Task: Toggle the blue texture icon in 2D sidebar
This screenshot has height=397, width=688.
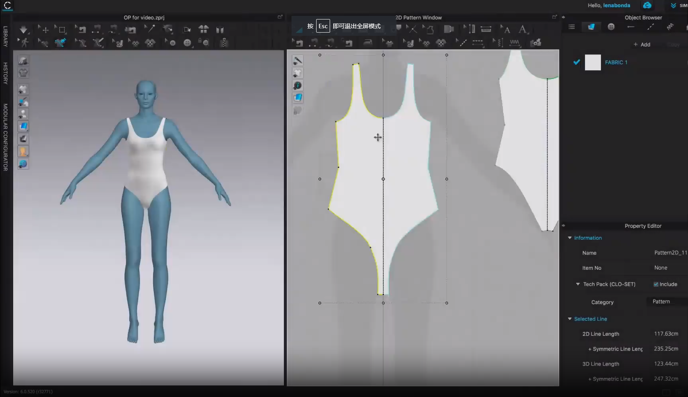Action: [x=297, y=97]
